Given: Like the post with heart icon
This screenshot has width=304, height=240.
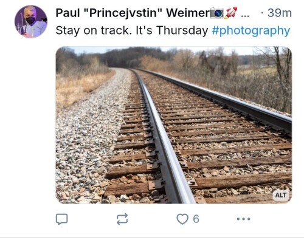Looking at the screenshot, I should coord(182,219).
